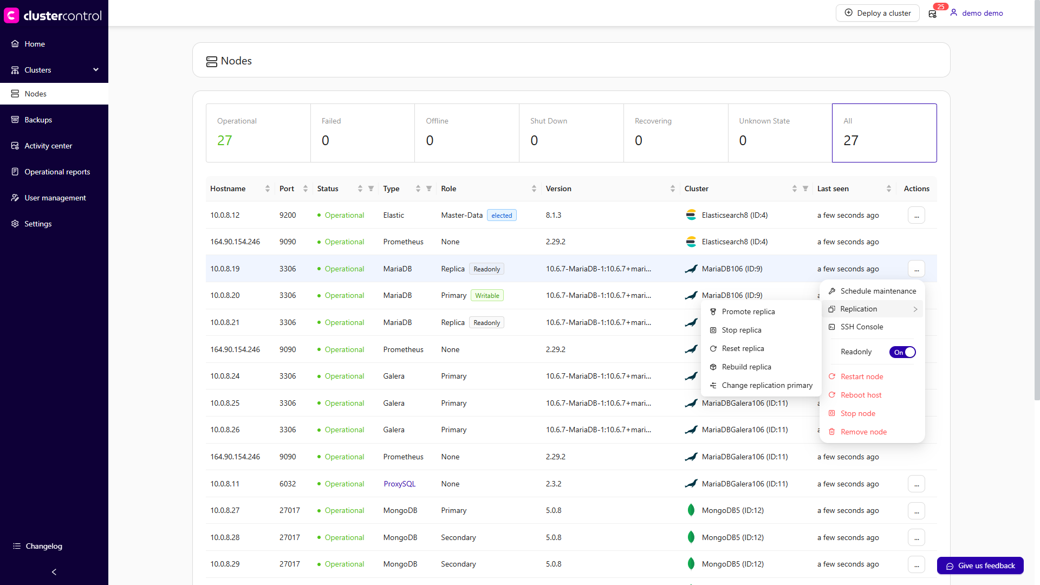Open the Changelog at sidebar bottom

[37, 546]
